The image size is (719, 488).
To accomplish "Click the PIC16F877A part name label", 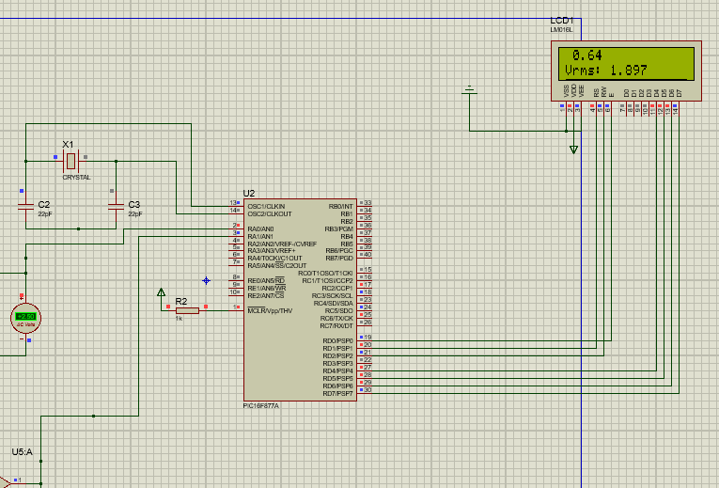I will [x=261, y=406].
